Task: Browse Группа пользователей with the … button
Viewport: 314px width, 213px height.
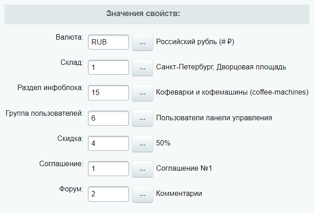Action: [x=143, y=118]
